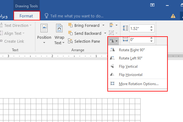Select Rotate Left 90° from menu
Viewport: 183px width, 122px height.
pos(130,58)
